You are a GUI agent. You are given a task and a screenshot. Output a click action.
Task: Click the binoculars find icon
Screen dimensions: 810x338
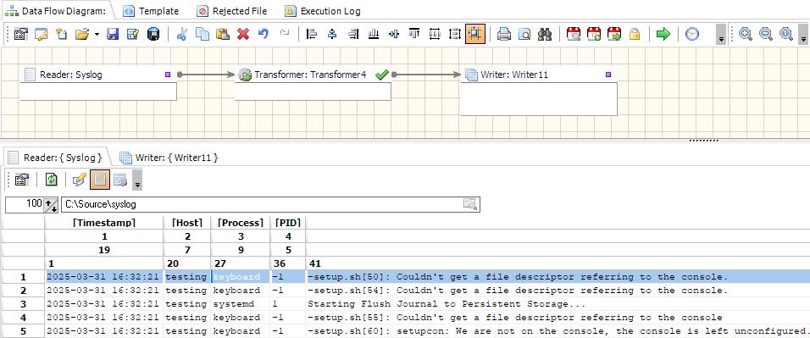[545, 34]
